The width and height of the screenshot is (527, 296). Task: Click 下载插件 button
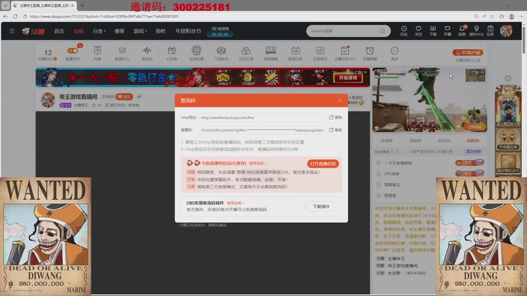click(321, 207)
